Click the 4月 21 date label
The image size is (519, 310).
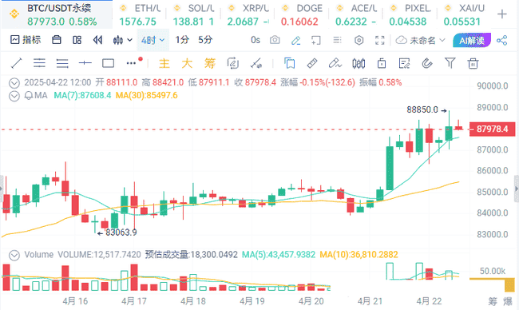point(370,301)
